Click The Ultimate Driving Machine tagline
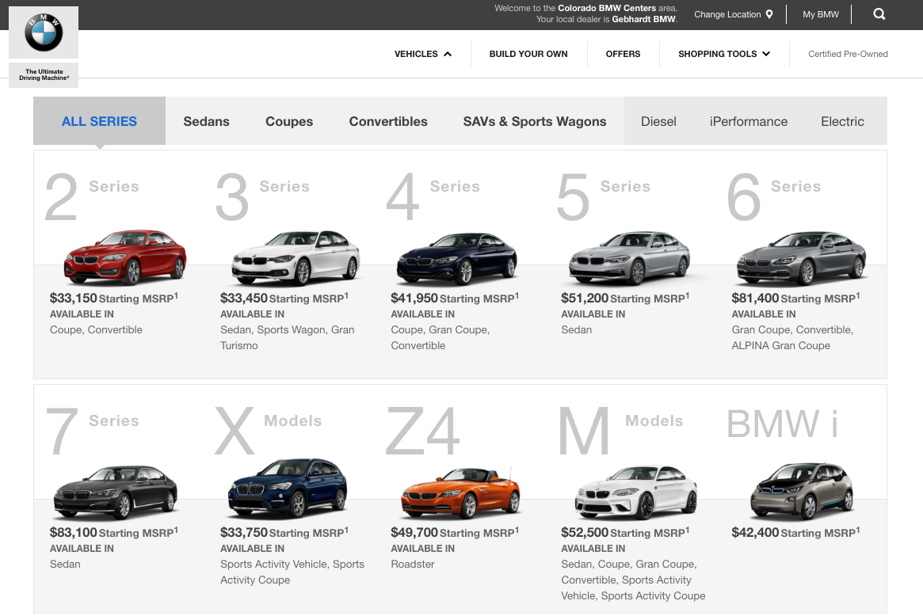This screenshot has width=923, height=616. pos(44,74)
